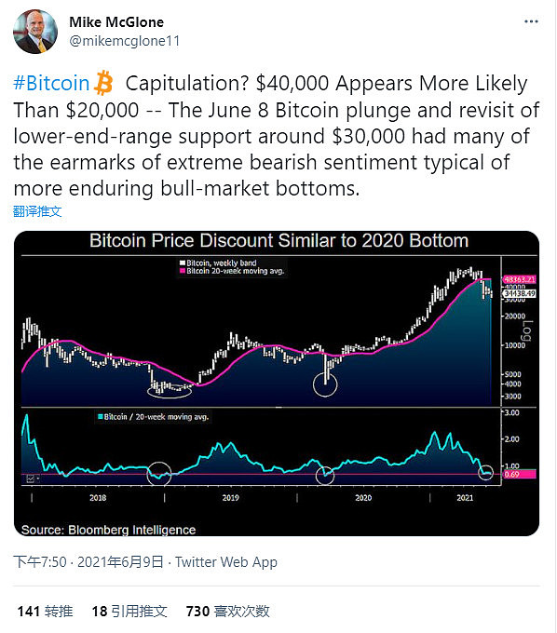The image size is (557, 633).
Task: Click cyan legend square for Bitcoin ratio
Action: [x=100, y=417]
